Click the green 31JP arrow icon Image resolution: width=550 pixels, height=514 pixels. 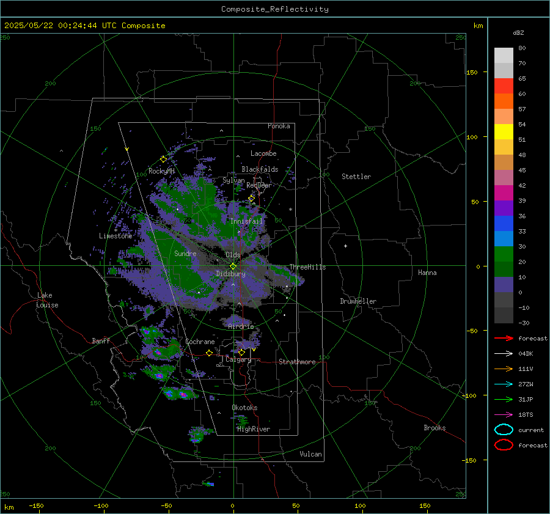click(504, 399)
